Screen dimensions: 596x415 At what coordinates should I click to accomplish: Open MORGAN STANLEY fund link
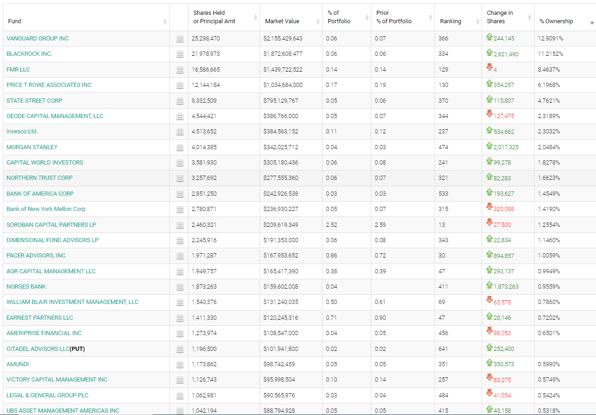(x=32, y=147)
